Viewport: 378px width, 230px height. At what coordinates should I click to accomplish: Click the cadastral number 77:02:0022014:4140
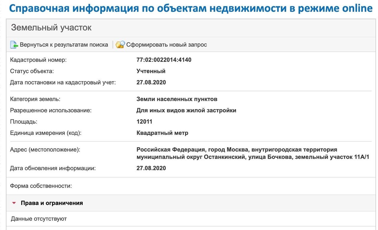click(x=164, y=60)
